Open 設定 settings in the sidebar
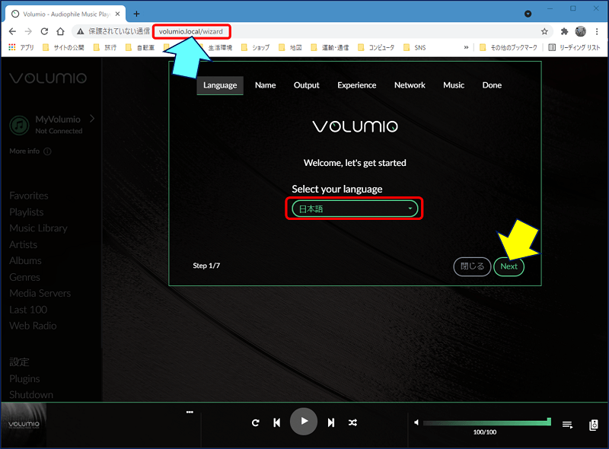Image resolution: width=609 pixels, height=449 pixels. [20, 362]
